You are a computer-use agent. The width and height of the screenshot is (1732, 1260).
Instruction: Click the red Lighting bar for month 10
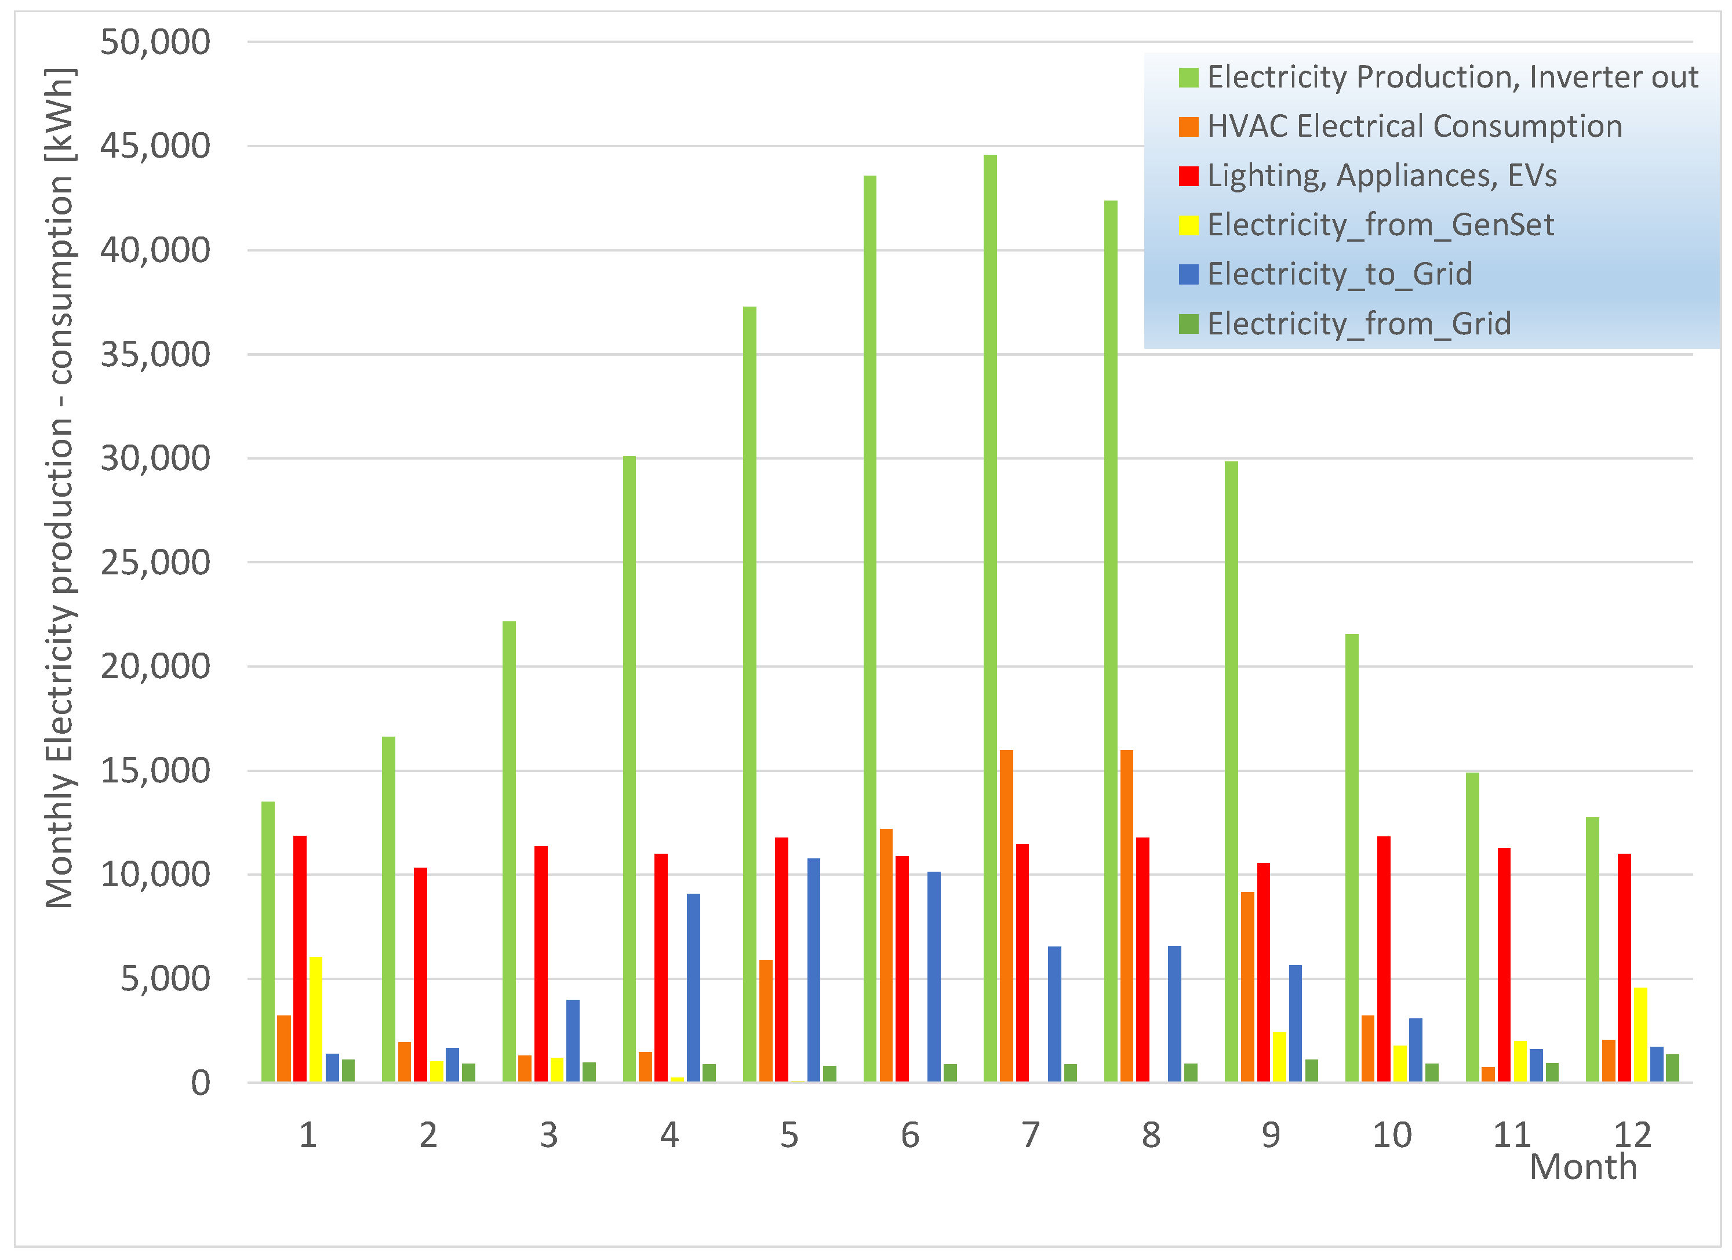(x=1383, y=959)
